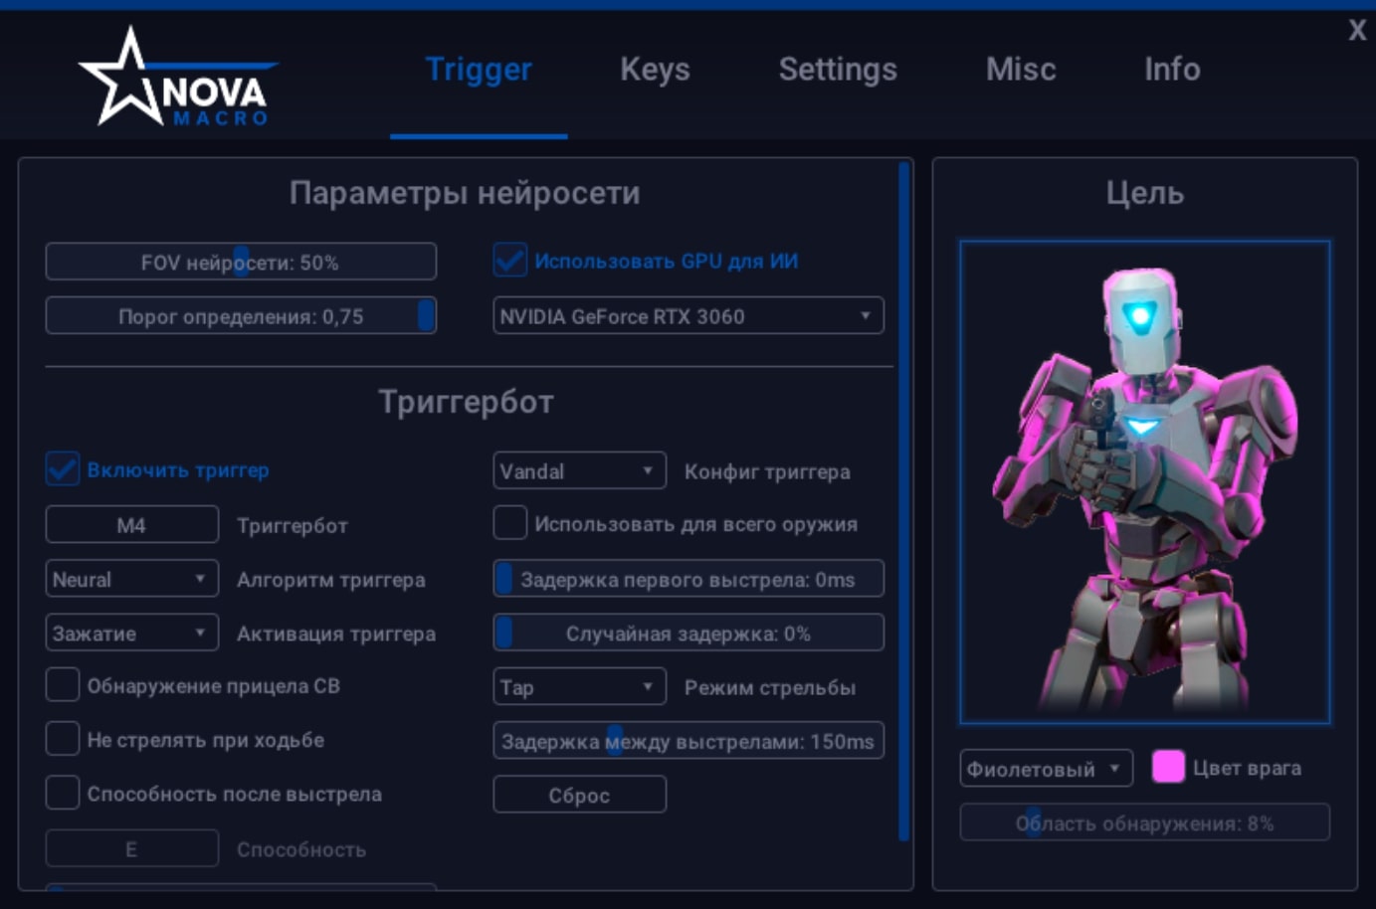Open the Vandal config dropdown
This screenshot has width=1376, height=909.
pyautogui.click(x=579, y=470)
